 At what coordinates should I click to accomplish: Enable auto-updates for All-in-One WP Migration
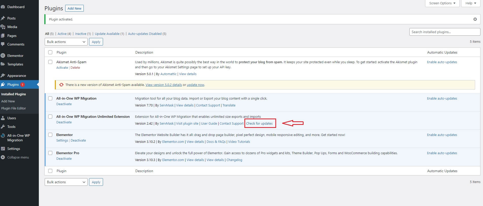coord(442,98)
